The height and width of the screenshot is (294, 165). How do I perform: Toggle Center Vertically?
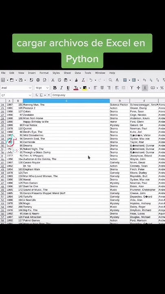tap(139, 88)
